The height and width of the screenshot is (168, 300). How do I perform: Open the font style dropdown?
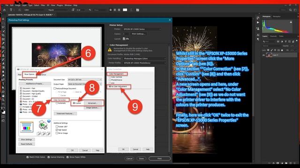point(58,10)
